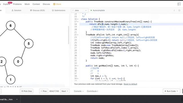The height and width of the screenshot is (103, 183).
Task: Click the '654/1745' problem counter
Action: tap(54, 91)
